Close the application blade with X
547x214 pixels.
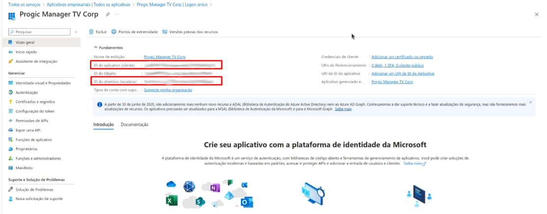(537, 14)
